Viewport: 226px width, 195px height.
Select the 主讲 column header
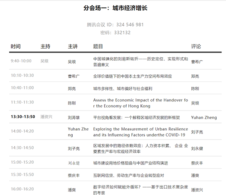73,46
